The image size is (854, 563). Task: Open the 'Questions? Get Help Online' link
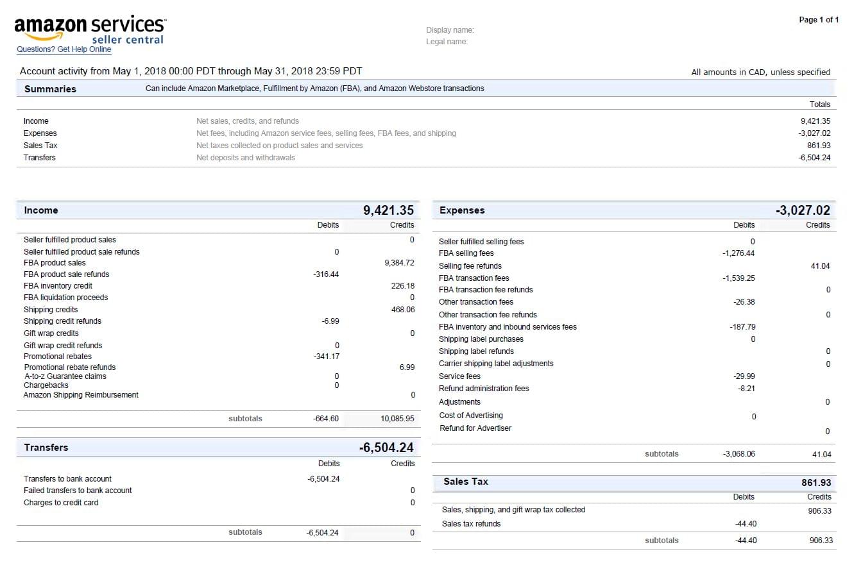pyautogui.click(x=64, y=49)
